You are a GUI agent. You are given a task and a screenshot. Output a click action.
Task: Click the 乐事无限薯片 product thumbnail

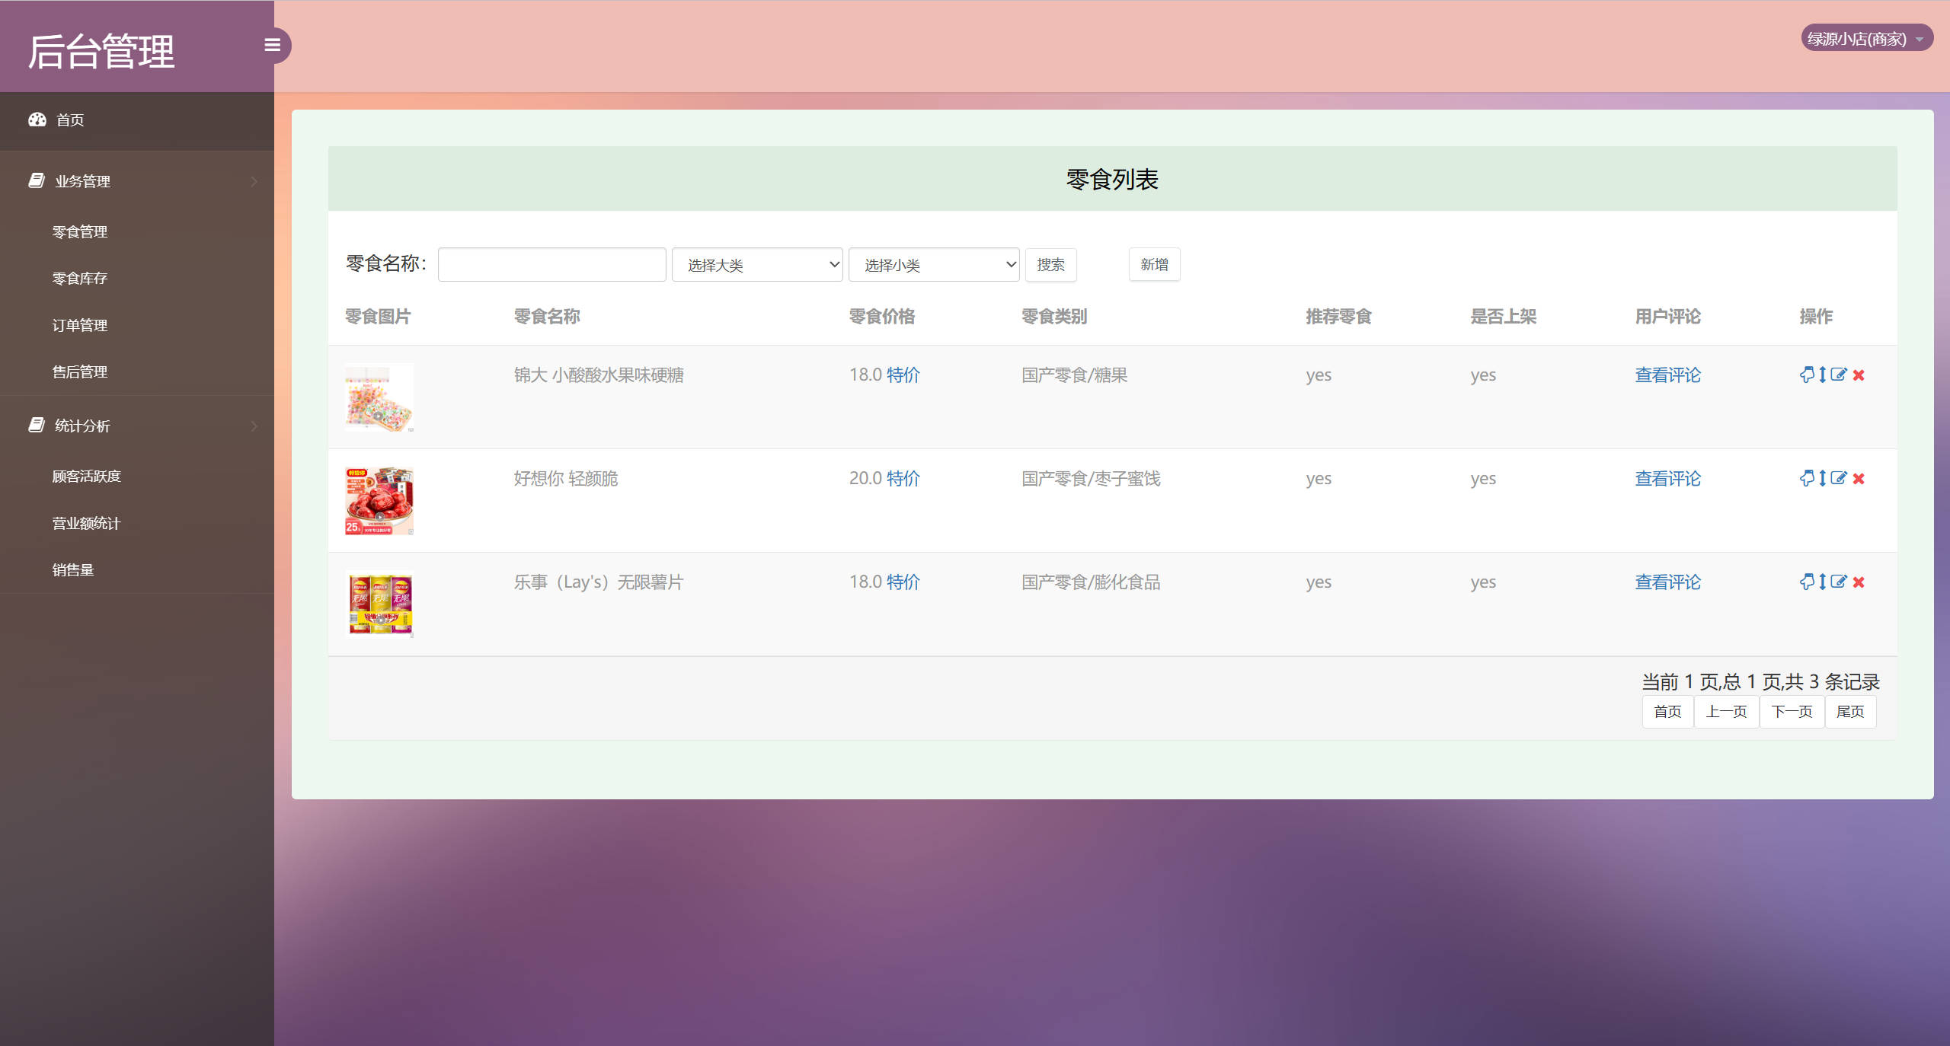tap(379, 603)
